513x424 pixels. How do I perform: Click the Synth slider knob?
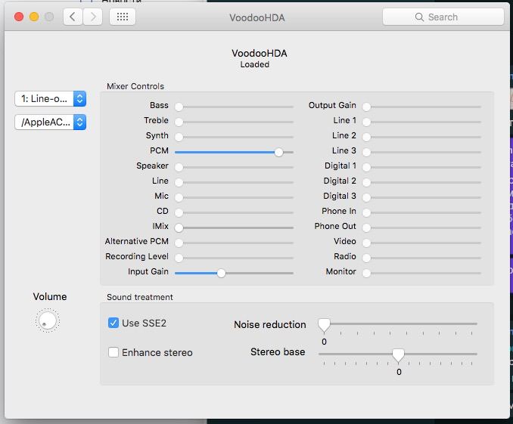179,137
